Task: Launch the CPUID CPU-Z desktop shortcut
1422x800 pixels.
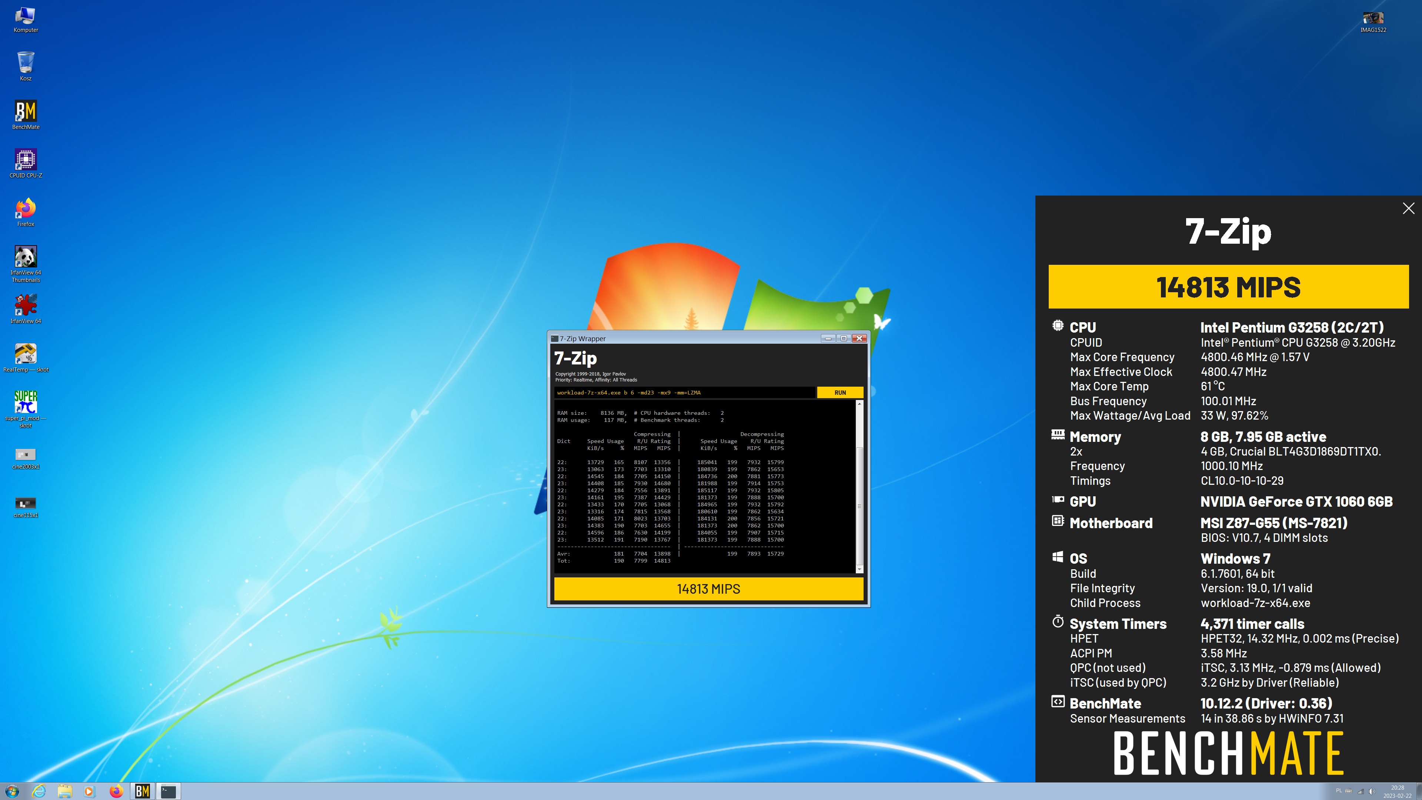Action: pyautogui.click(x=26, y=163)
